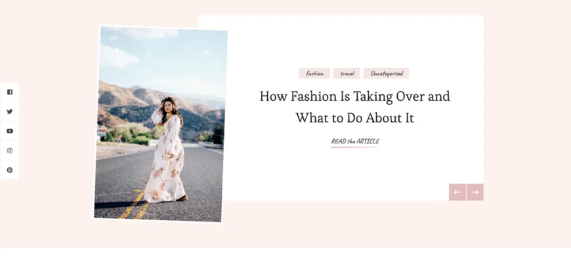The width and height of the screenshot is (571, 262).
Task: Click 'READ the ARTICLE' link
Action: click(x=355, y=141)
